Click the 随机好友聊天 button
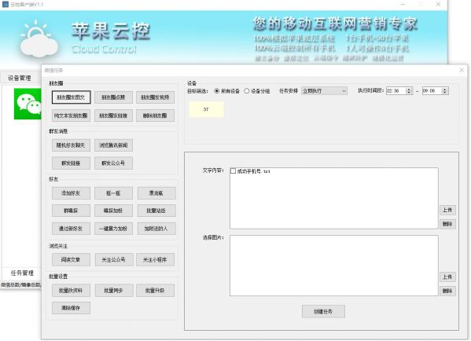 [x=72, y=145]
